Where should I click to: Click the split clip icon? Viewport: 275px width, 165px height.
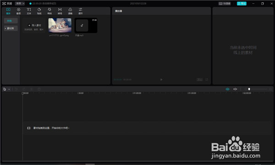click(x=32, y=89)
